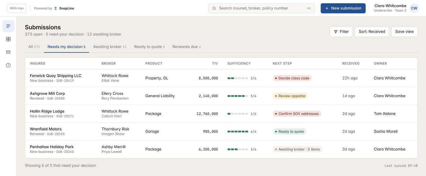Click the Owner column header
Viewport: 426px width, 176px height.
[x=380, y=64]
